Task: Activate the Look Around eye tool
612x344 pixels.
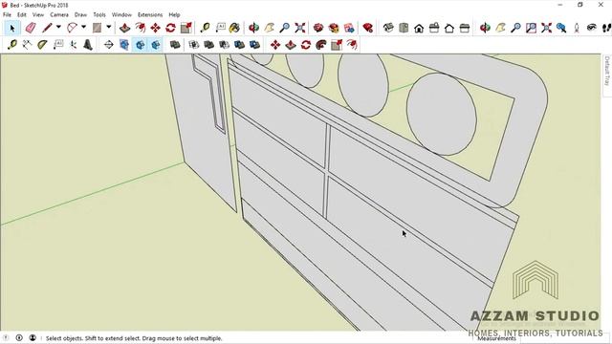Action: (592, 28)
